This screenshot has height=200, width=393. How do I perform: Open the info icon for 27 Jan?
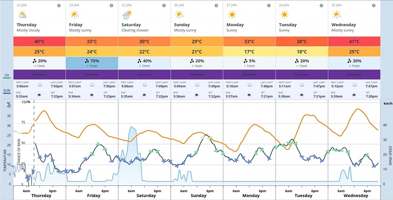tap(269, 5)
